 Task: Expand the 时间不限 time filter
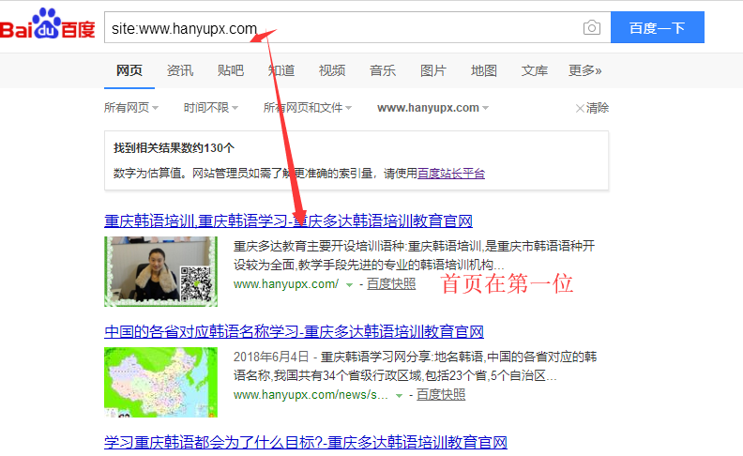tap(211, 108)
